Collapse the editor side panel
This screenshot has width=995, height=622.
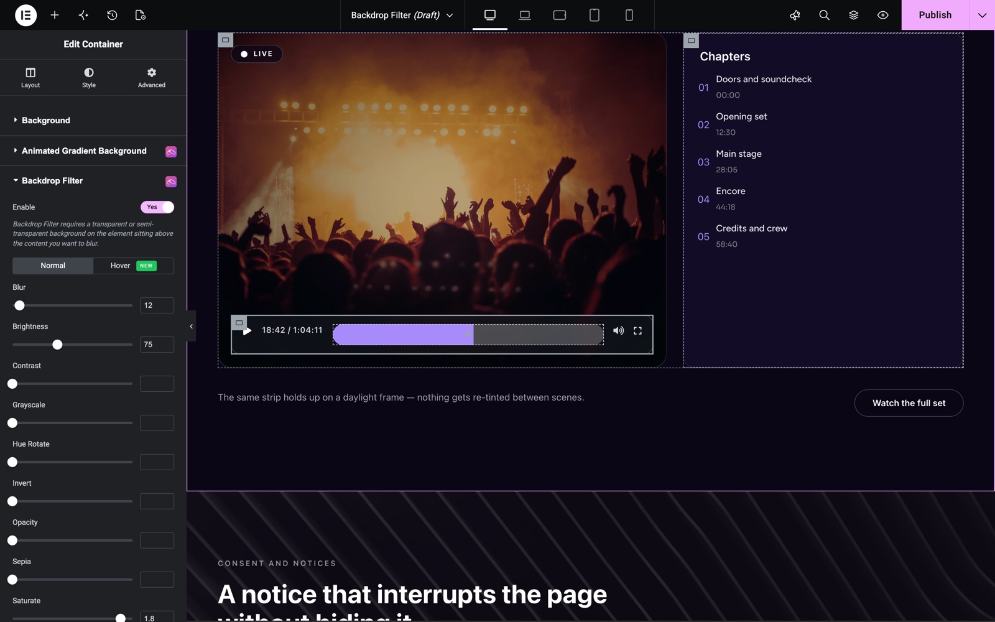pyautogui.click(x=191, y=326)
